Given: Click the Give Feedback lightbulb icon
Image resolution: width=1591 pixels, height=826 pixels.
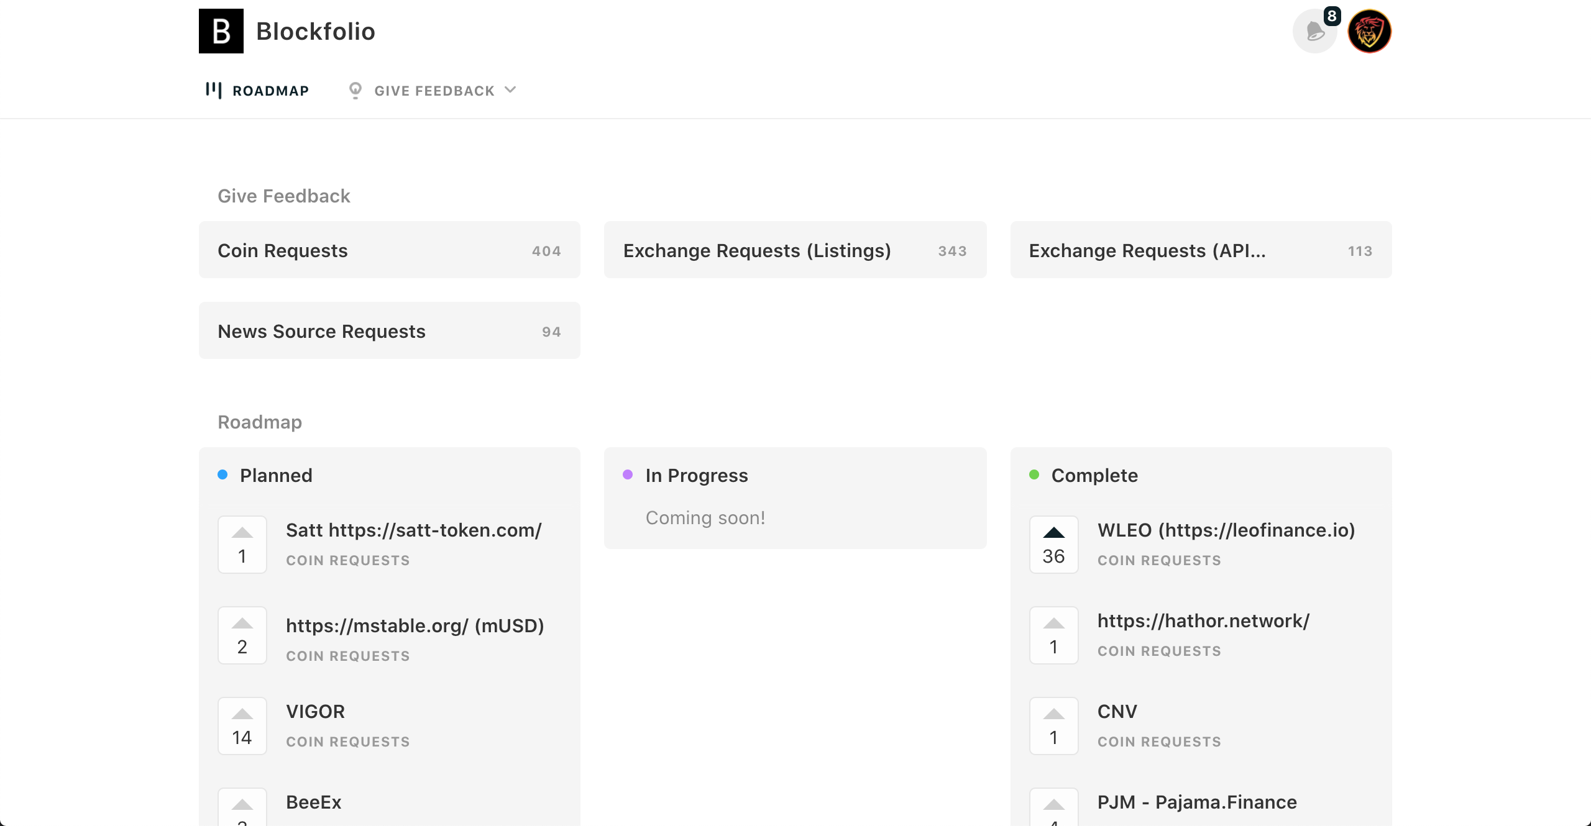Looking at the screenshot, I should (x=355, y=90).
